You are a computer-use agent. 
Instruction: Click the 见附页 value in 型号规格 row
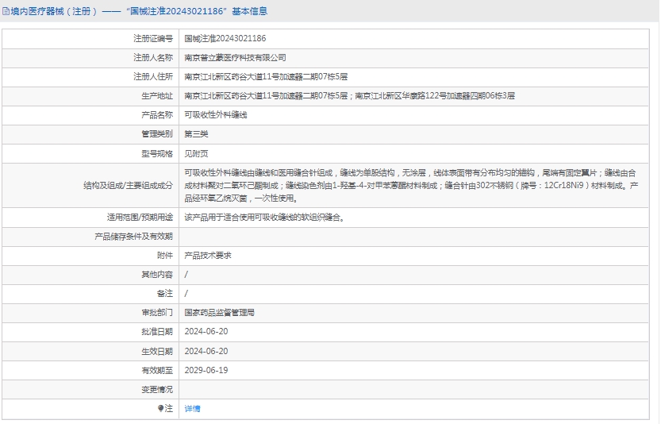197,153
